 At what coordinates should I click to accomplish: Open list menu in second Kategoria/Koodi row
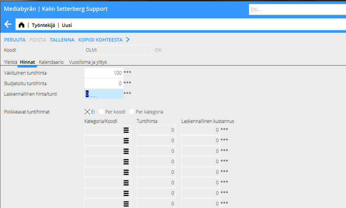[126, 141]
